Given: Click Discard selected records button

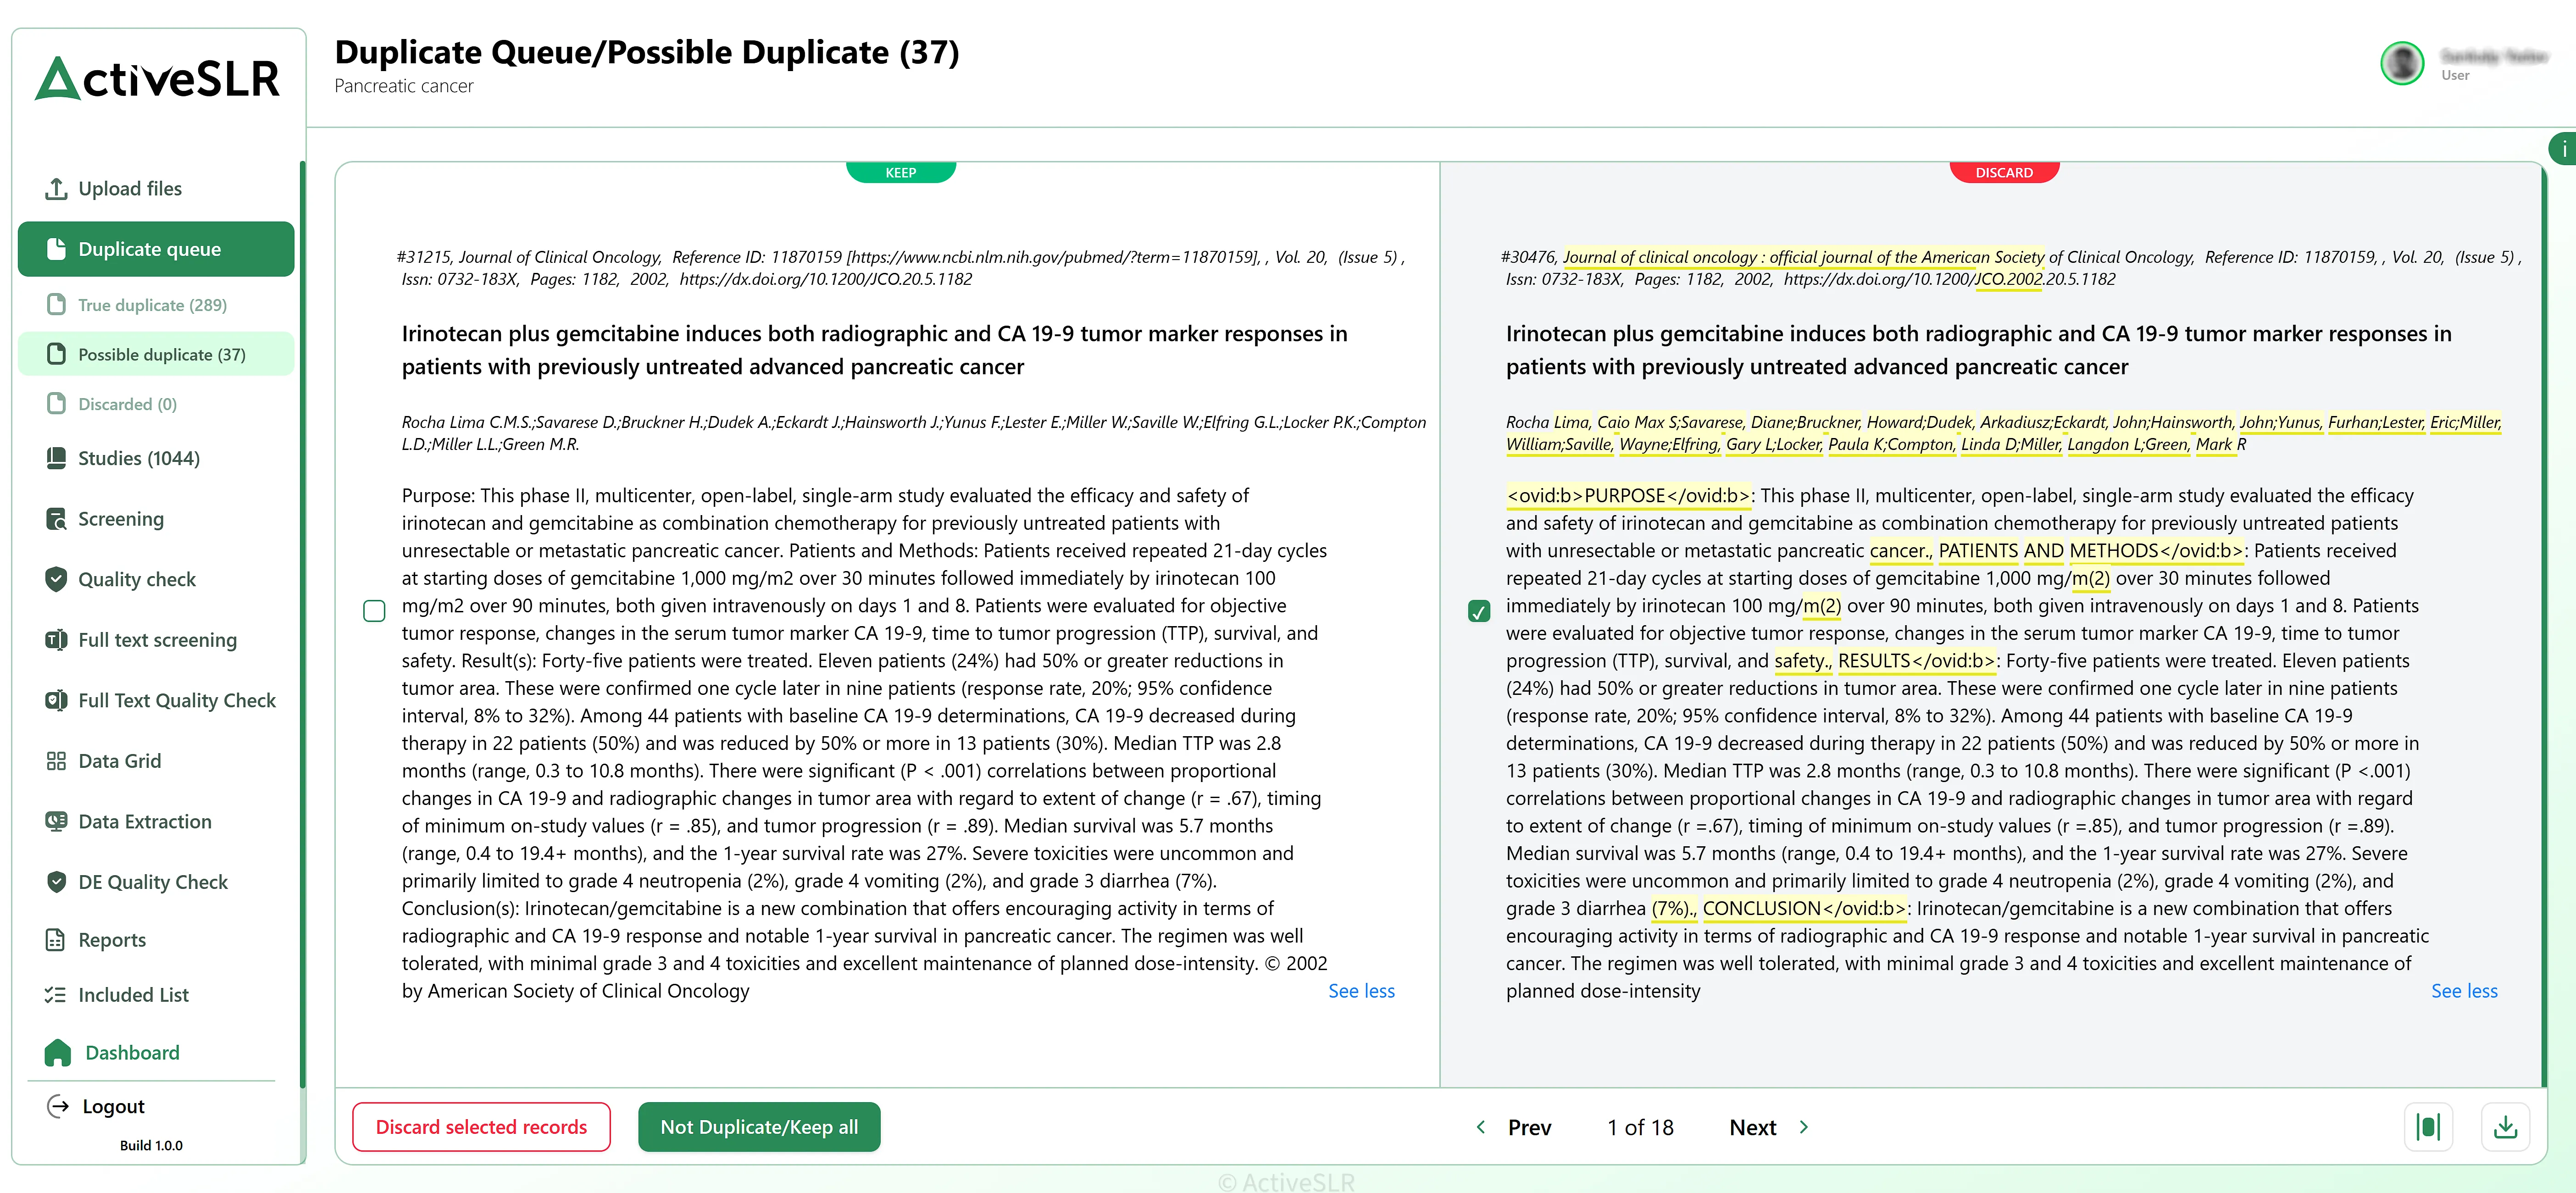Looking at the screenshot, I should point(481,1127).
